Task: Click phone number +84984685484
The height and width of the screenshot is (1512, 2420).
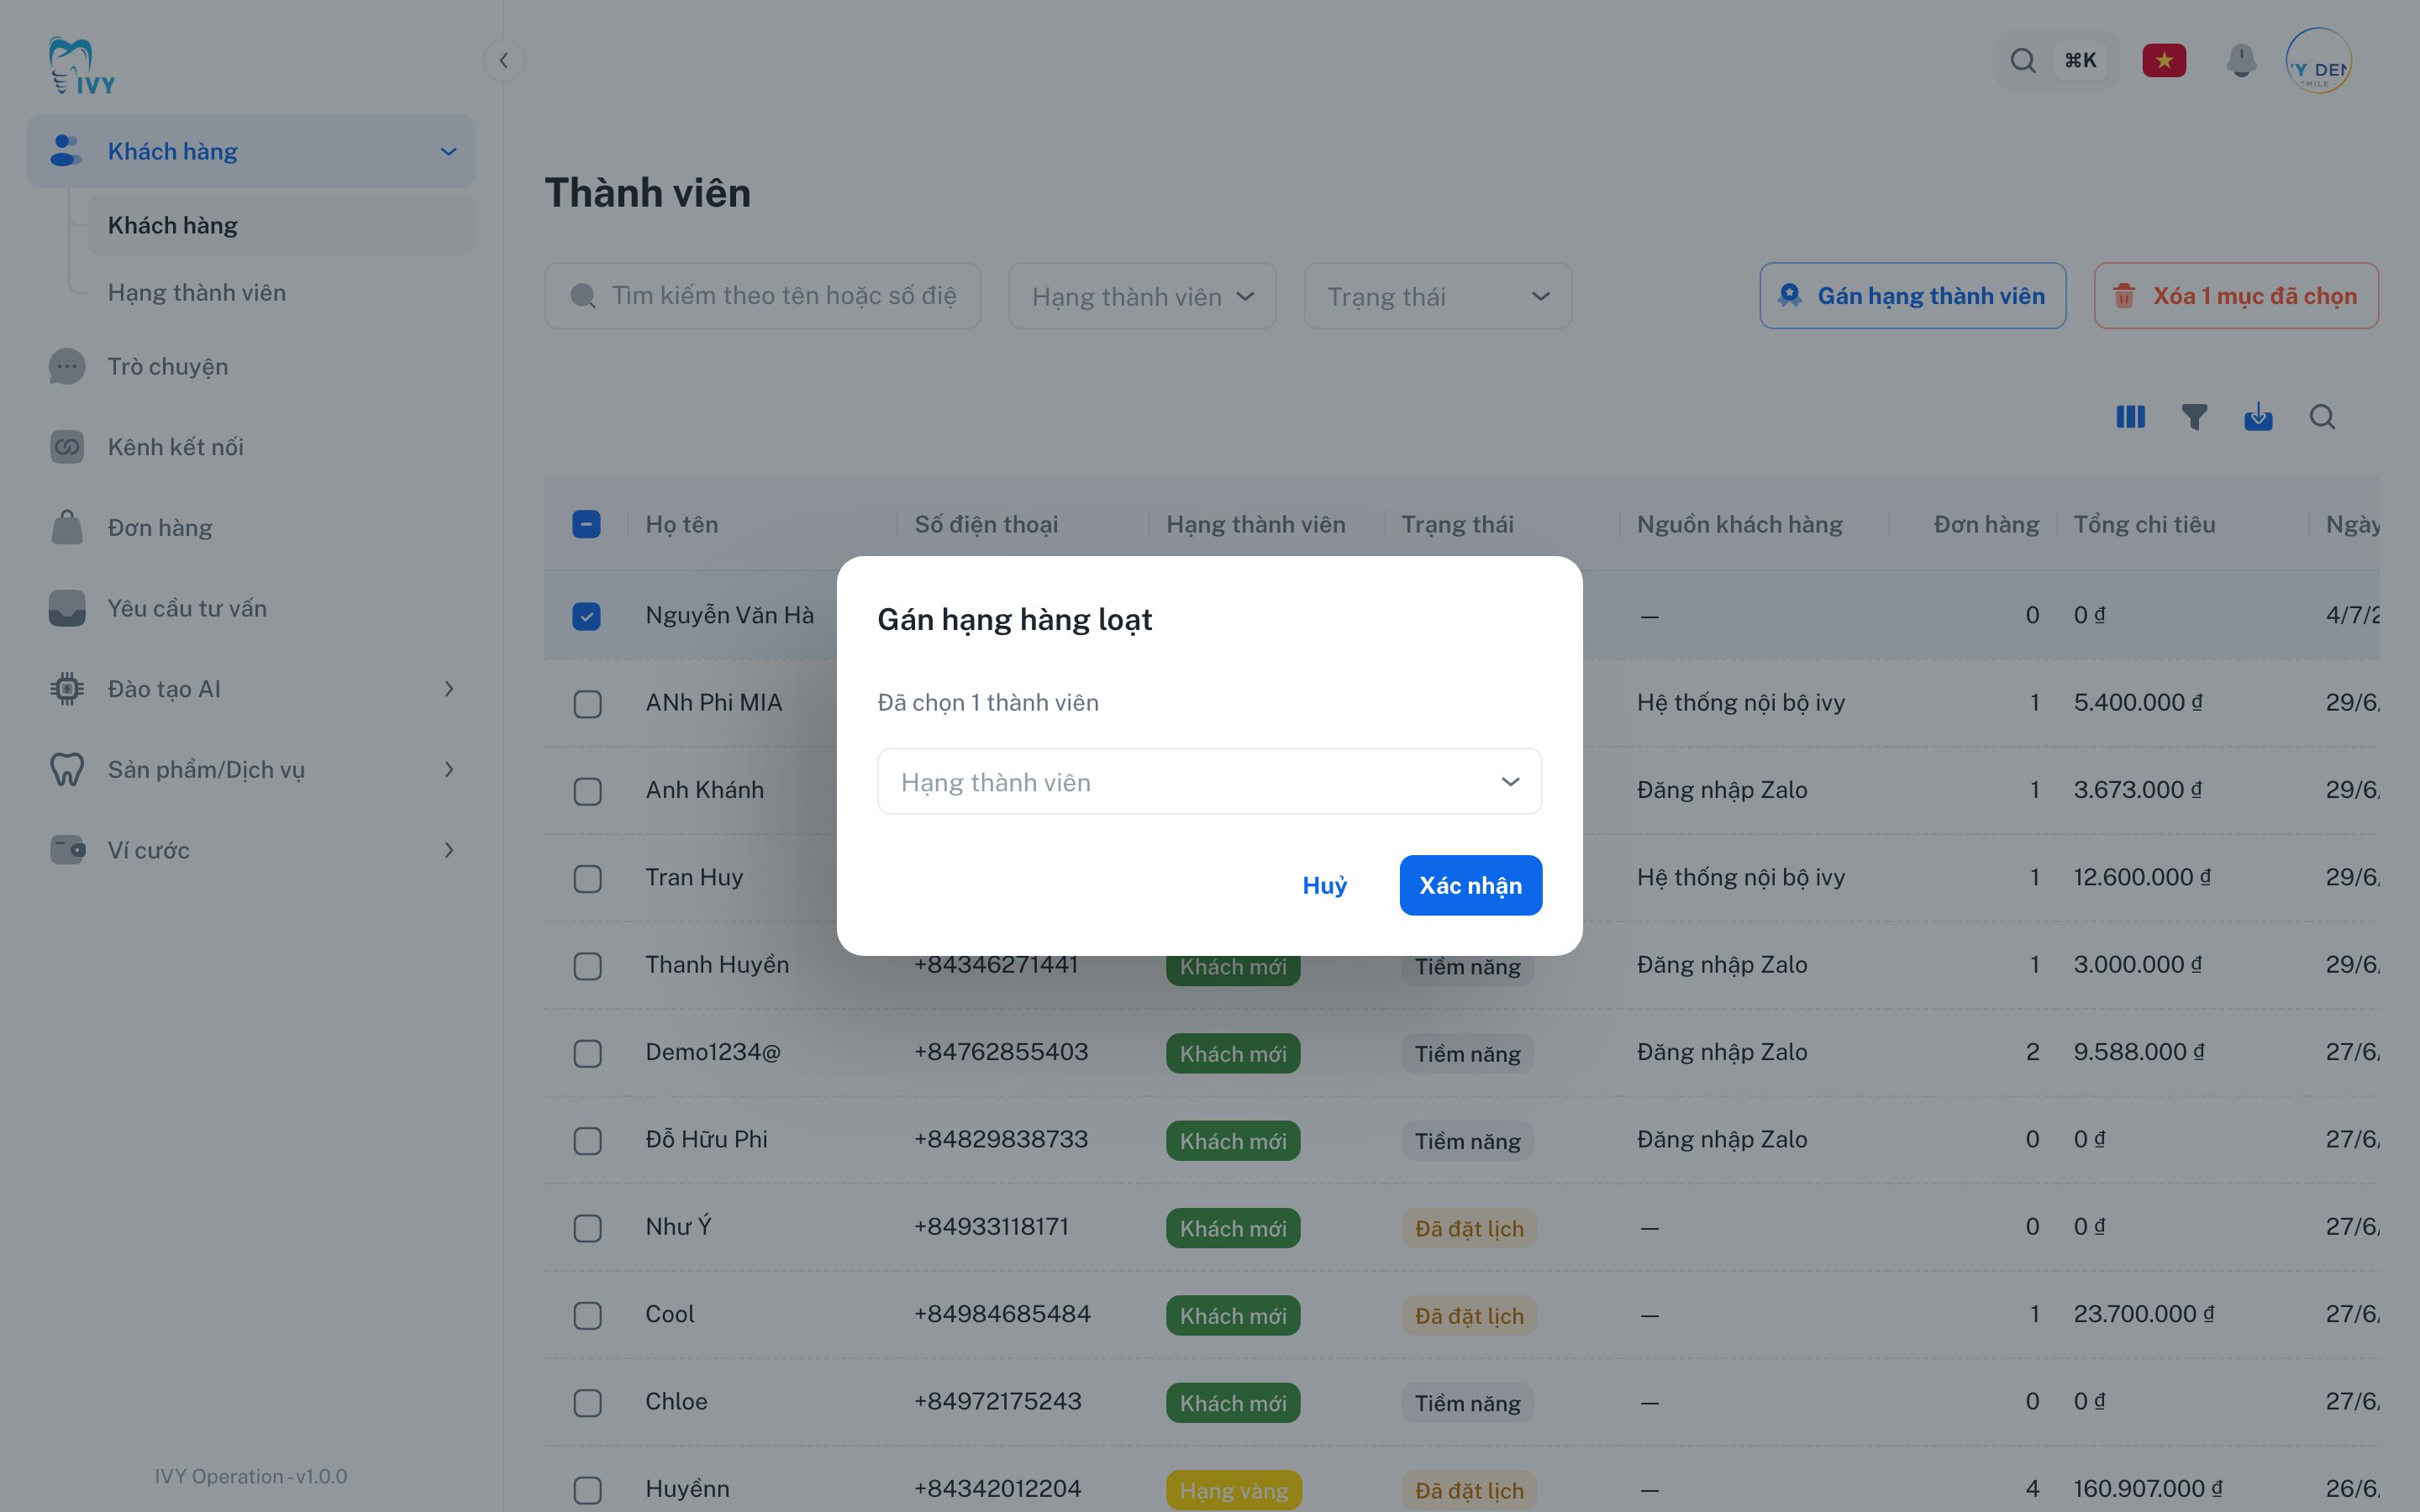Action: 1002,1314
